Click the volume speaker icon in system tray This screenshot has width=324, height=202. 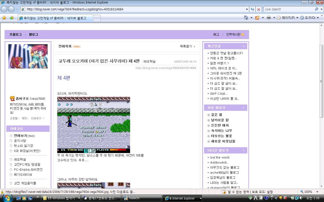coord(302,198)
